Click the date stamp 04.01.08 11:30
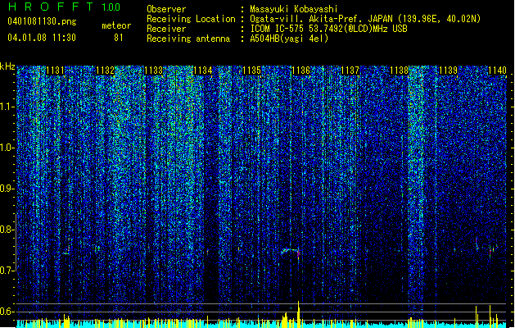 click(x=42, y=38)
